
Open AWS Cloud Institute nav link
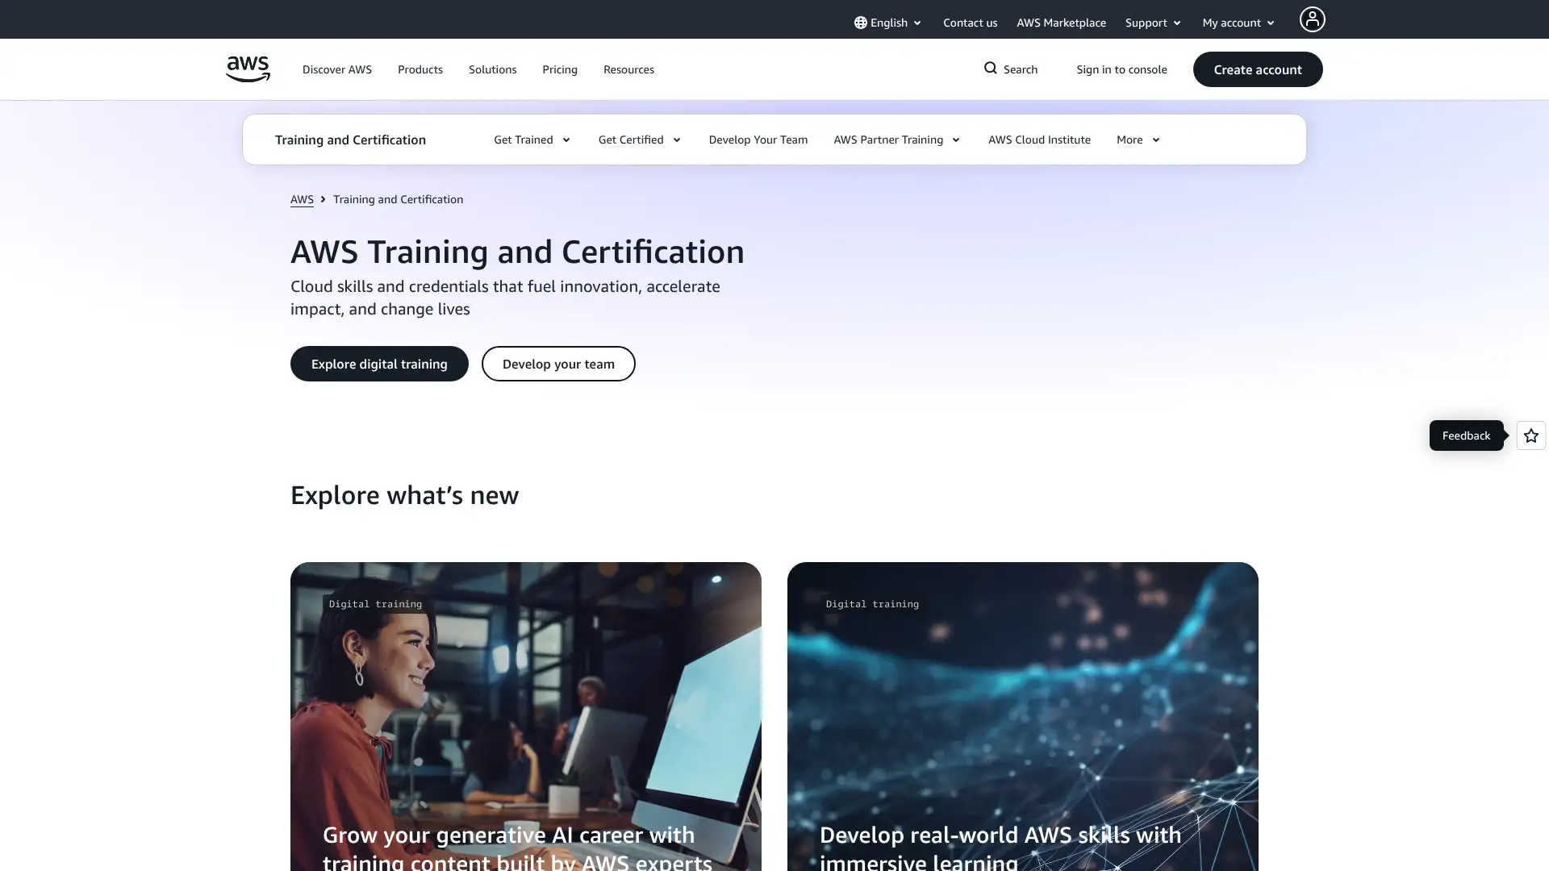tap(1039, 140)
